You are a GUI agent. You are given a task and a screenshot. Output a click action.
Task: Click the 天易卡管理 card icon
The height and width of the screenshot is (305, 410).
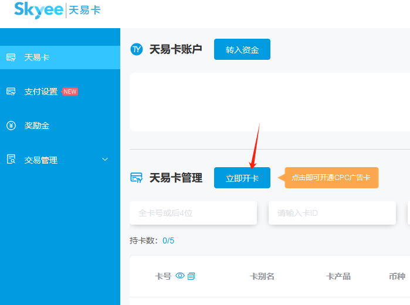[137, 178]
